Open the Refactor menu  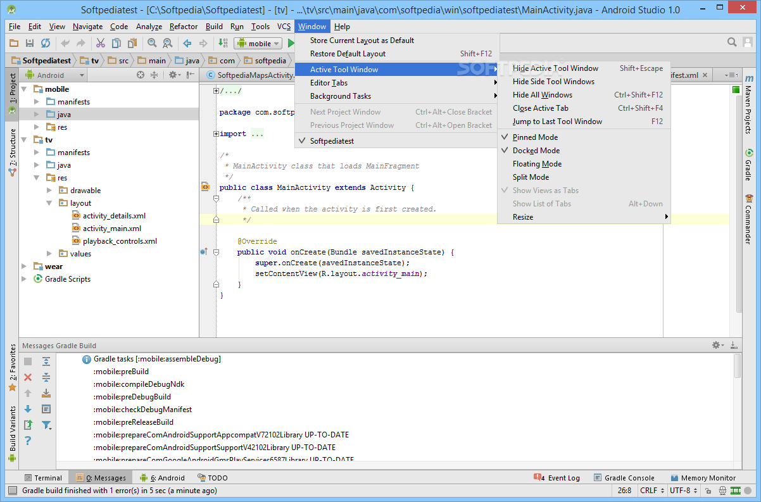pos(184,27)
